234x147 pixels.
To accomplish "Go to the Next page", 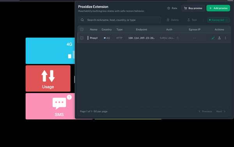I will click(x=221, y=112).
